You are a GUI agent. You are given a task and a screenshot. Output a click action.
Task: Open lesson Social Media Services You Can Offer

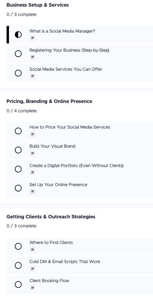80,73
